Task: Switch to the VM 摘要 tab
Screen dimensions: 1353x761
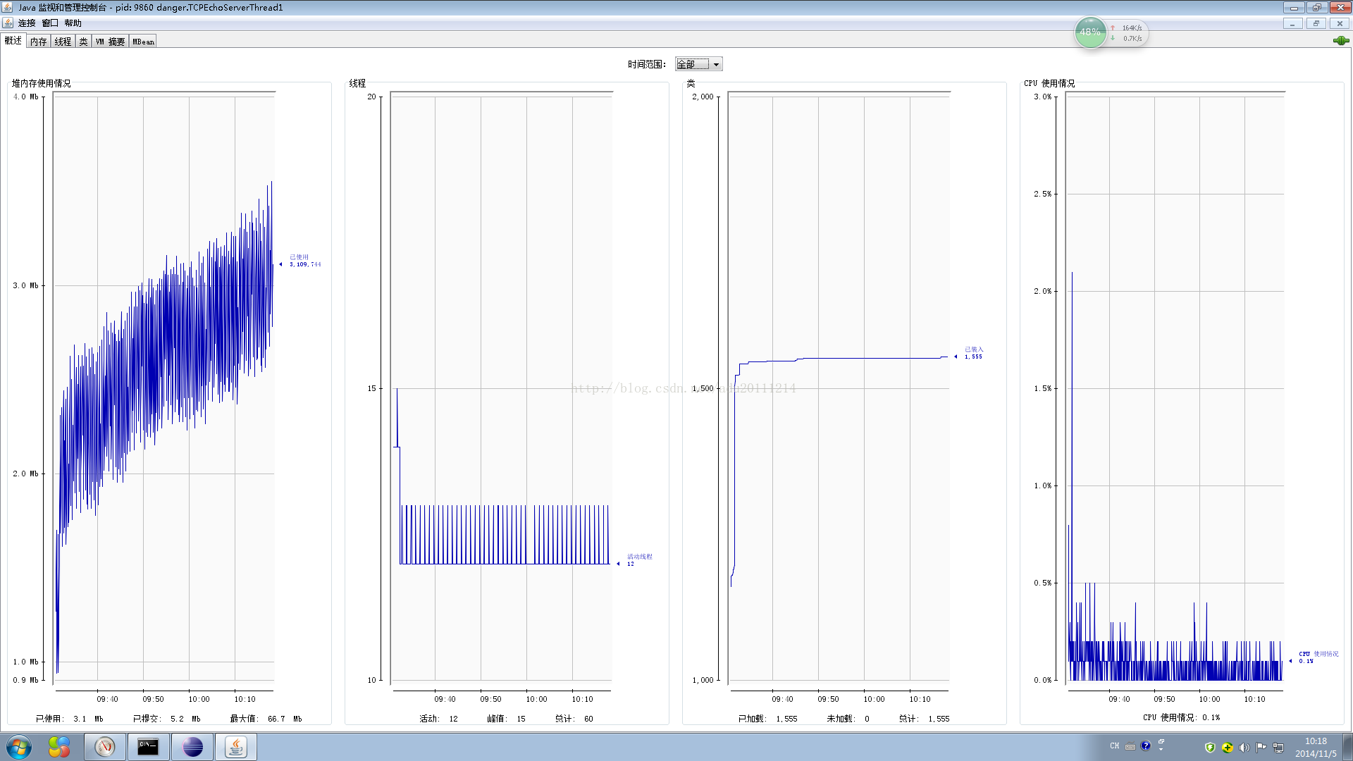Action: coord(111,42)
